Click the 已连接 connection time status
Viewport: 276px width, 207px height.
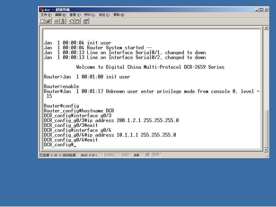tap(50, 155)
